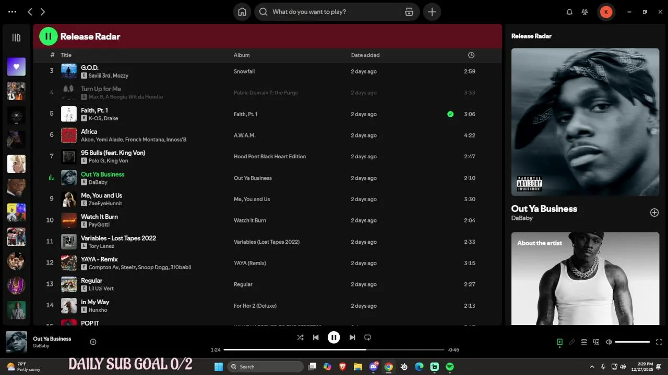Open the Out Ya Business title in the right panel
The image size is (668, 375).
point(544,209)
